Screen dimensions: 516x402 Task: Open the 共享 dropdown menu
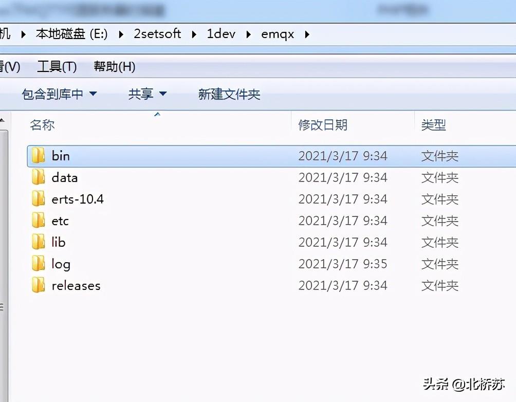click(148, 94)
